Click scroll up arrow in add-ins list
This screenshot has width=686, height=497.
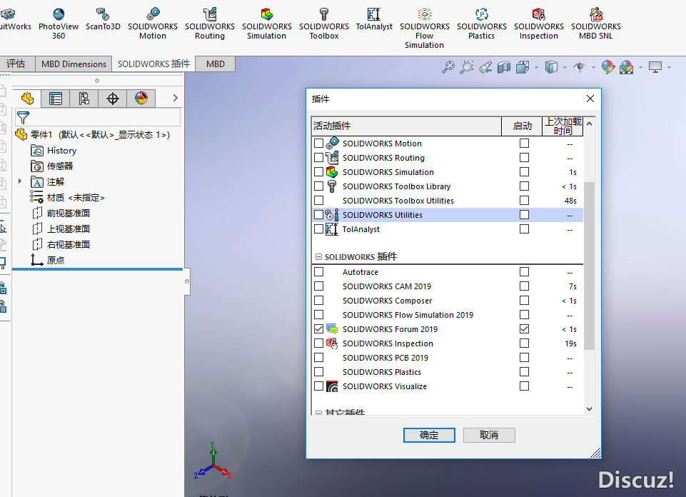click(589, 124)
